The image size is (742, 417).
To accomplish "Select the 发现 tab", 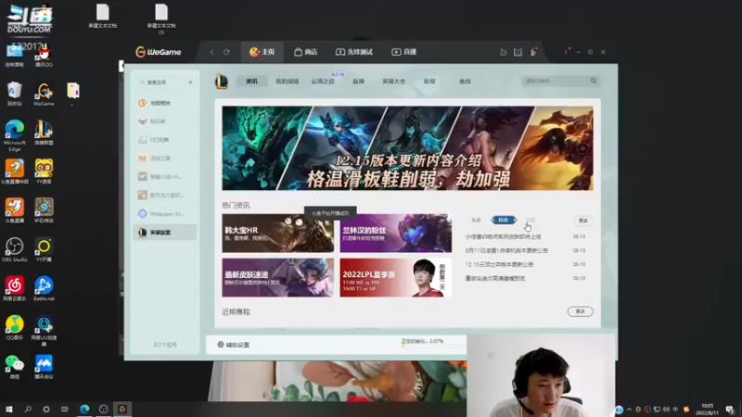I will pyautogui.click(x=429, y=82).
